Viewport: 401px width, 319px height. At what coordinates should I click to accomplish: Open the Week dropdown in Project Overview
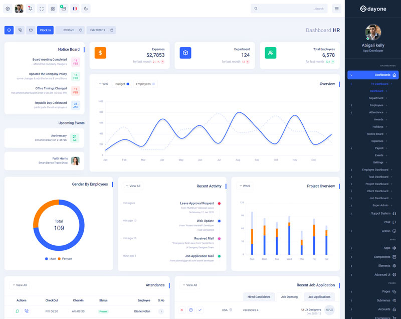click(245, 186)
